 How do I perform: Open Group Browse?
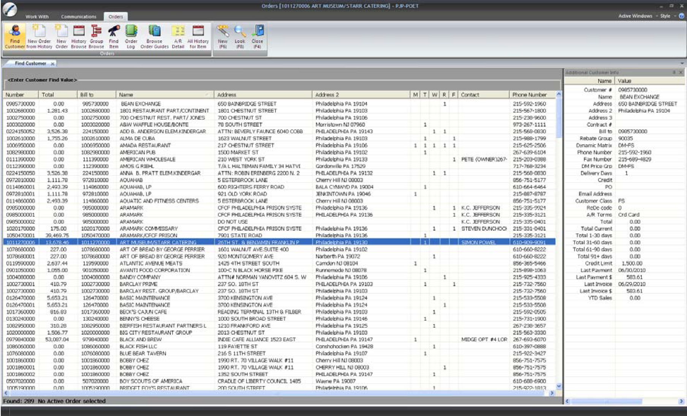pos(96,36)
